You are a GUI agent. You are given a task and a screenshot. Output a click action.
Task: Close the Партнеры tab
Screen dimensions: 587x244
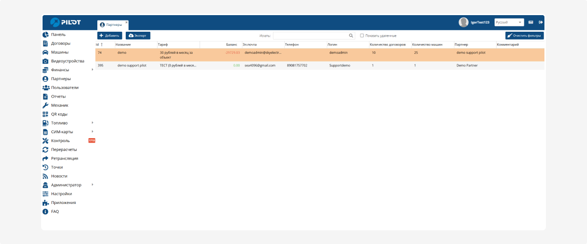[x=126, y=22]
